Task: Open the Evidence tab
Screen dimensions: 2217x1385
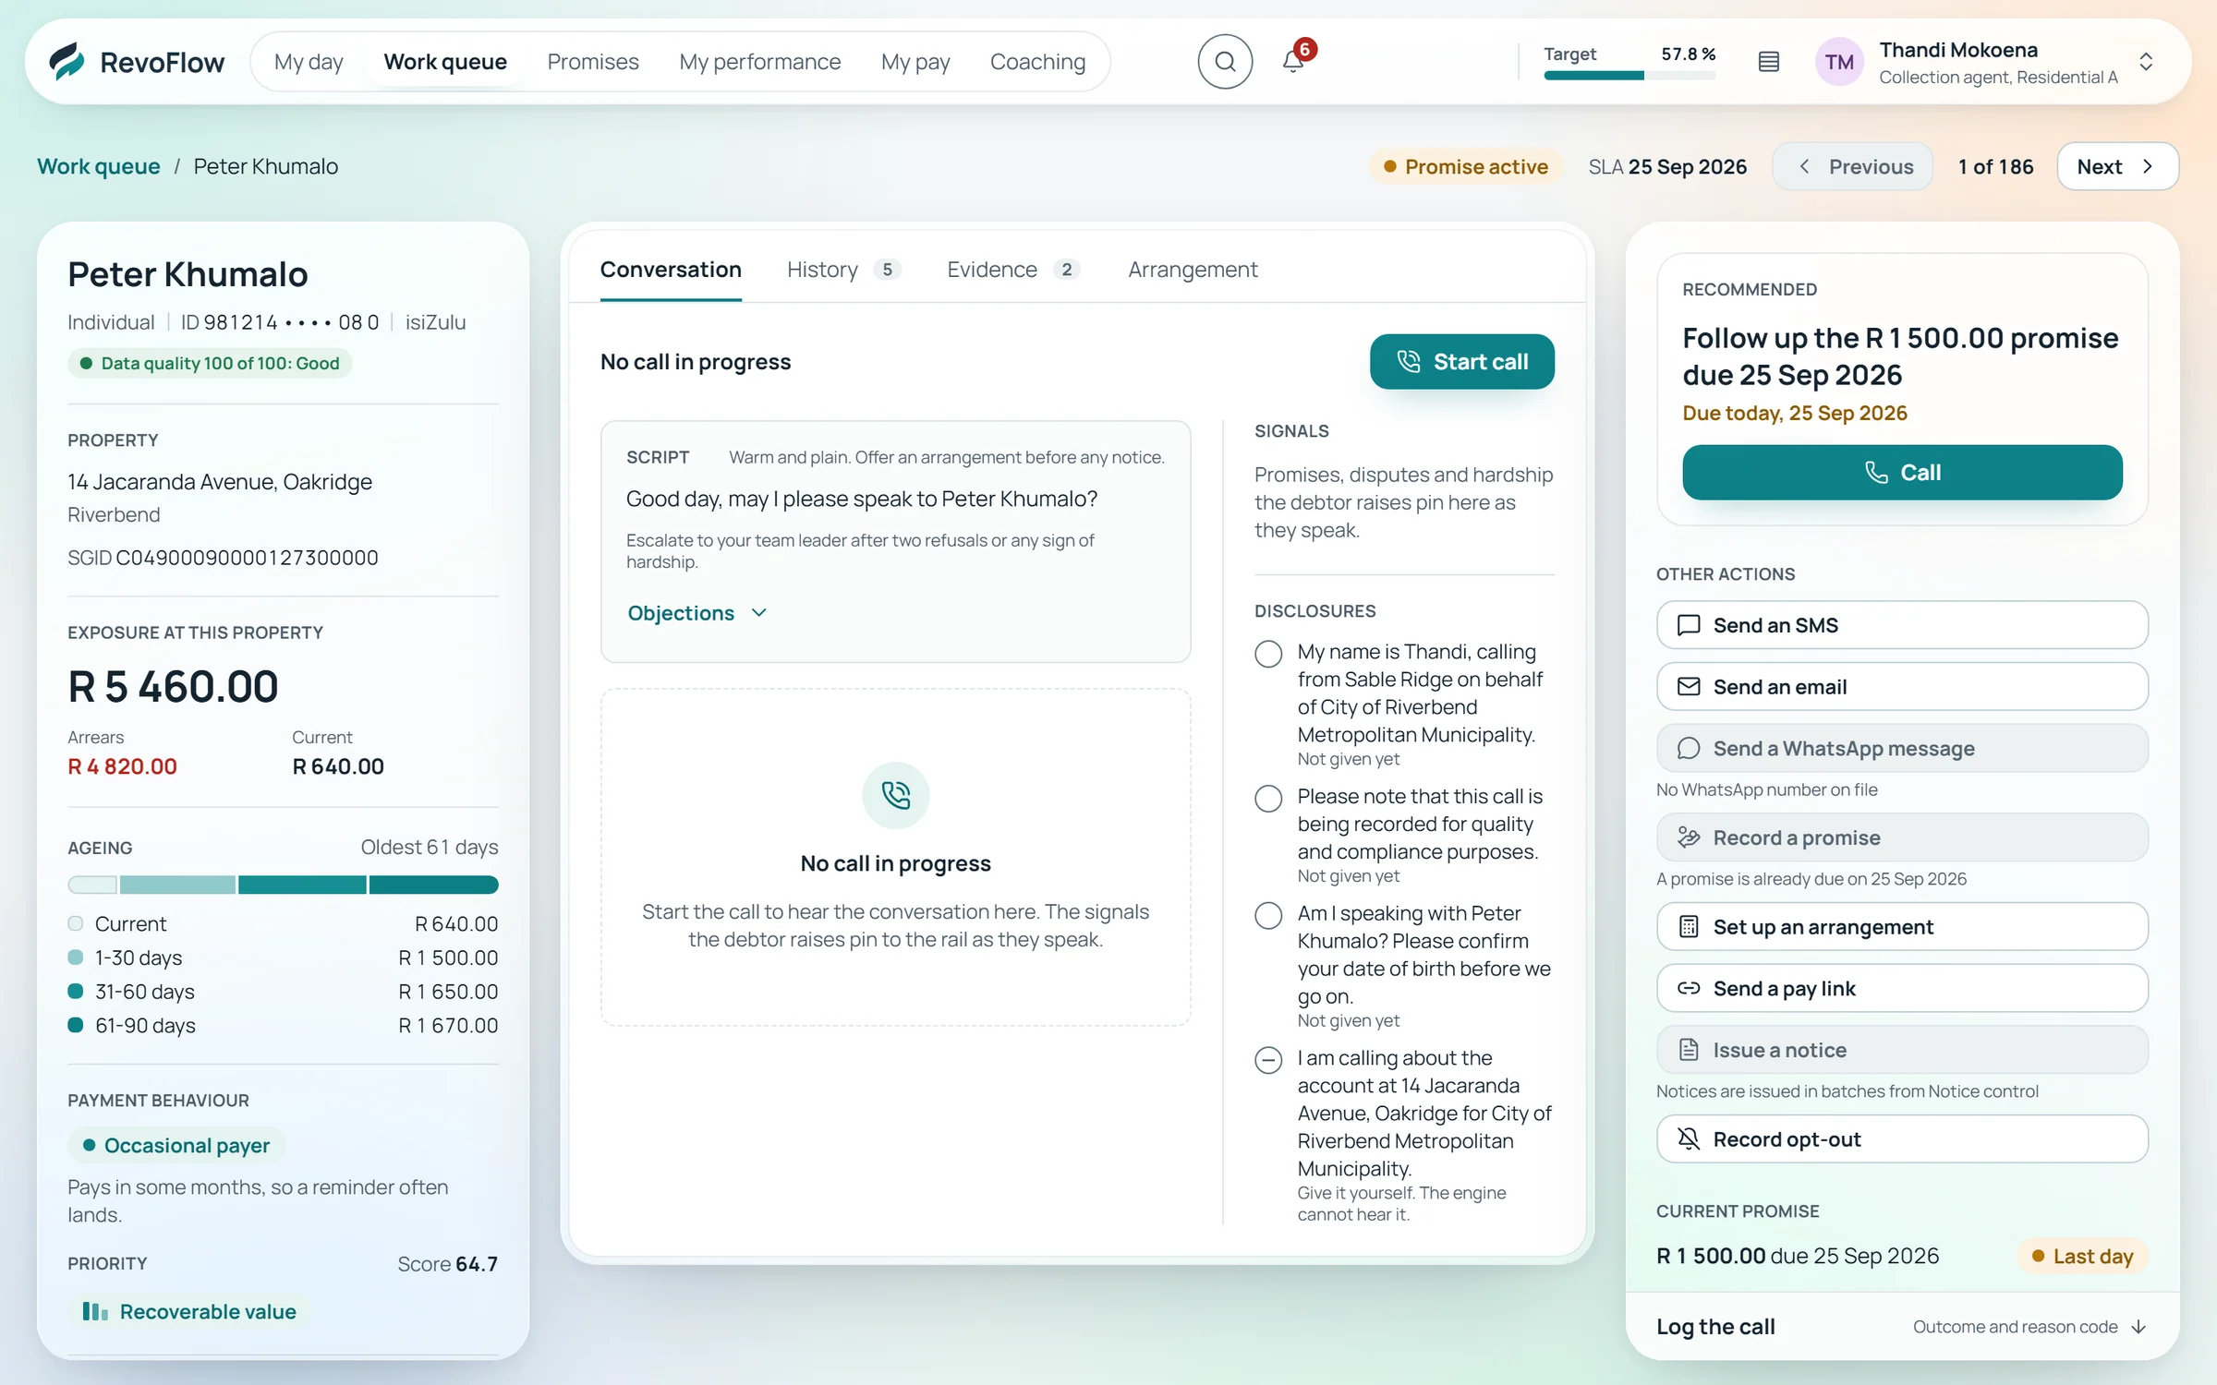Action: coord(1013,270)
